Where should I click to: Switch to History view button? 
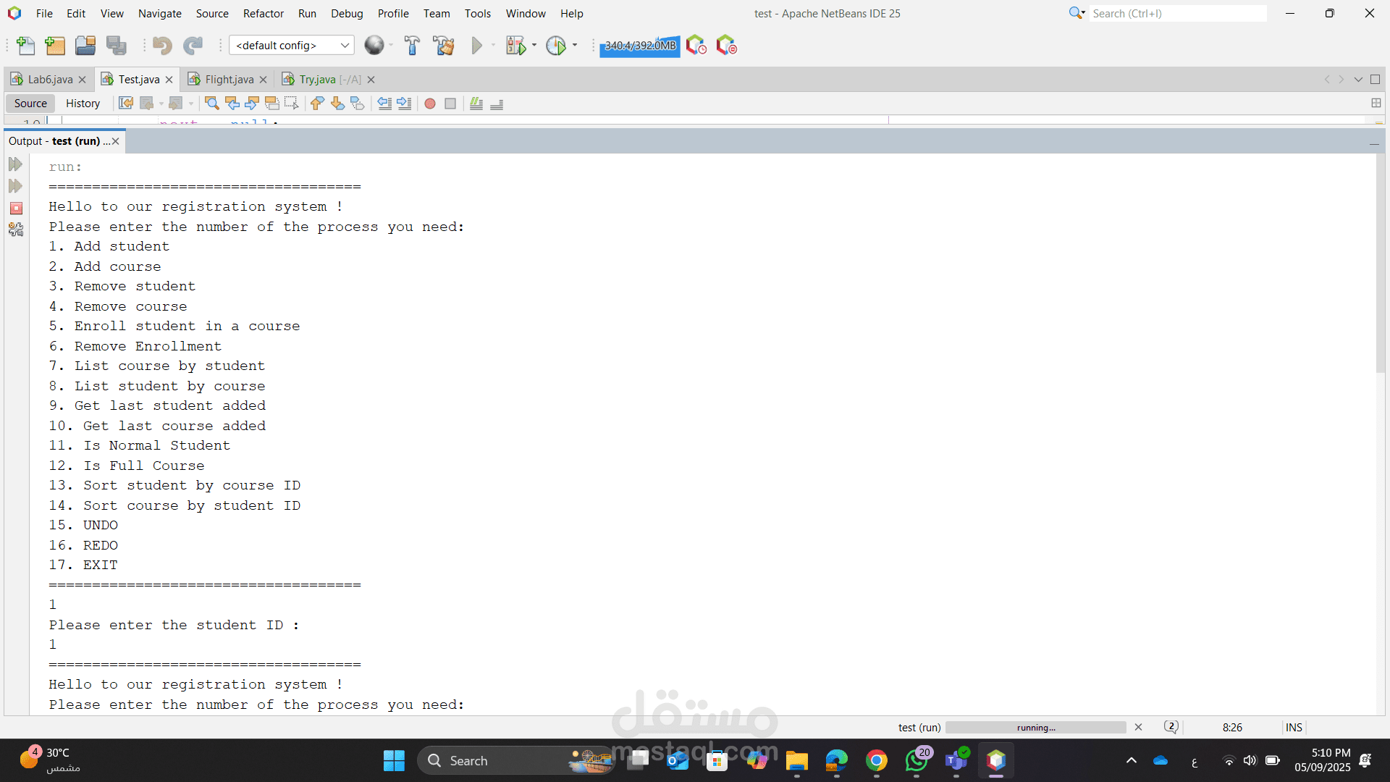(x=83, y=104)
